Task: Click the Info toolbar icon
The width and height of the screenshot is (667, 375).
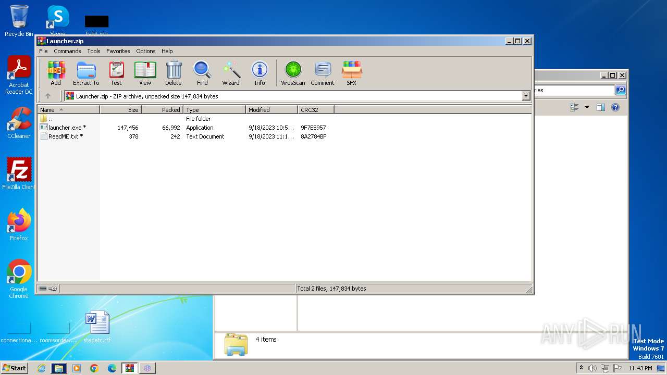Action: pyautogui.click(x=260, y=73)
